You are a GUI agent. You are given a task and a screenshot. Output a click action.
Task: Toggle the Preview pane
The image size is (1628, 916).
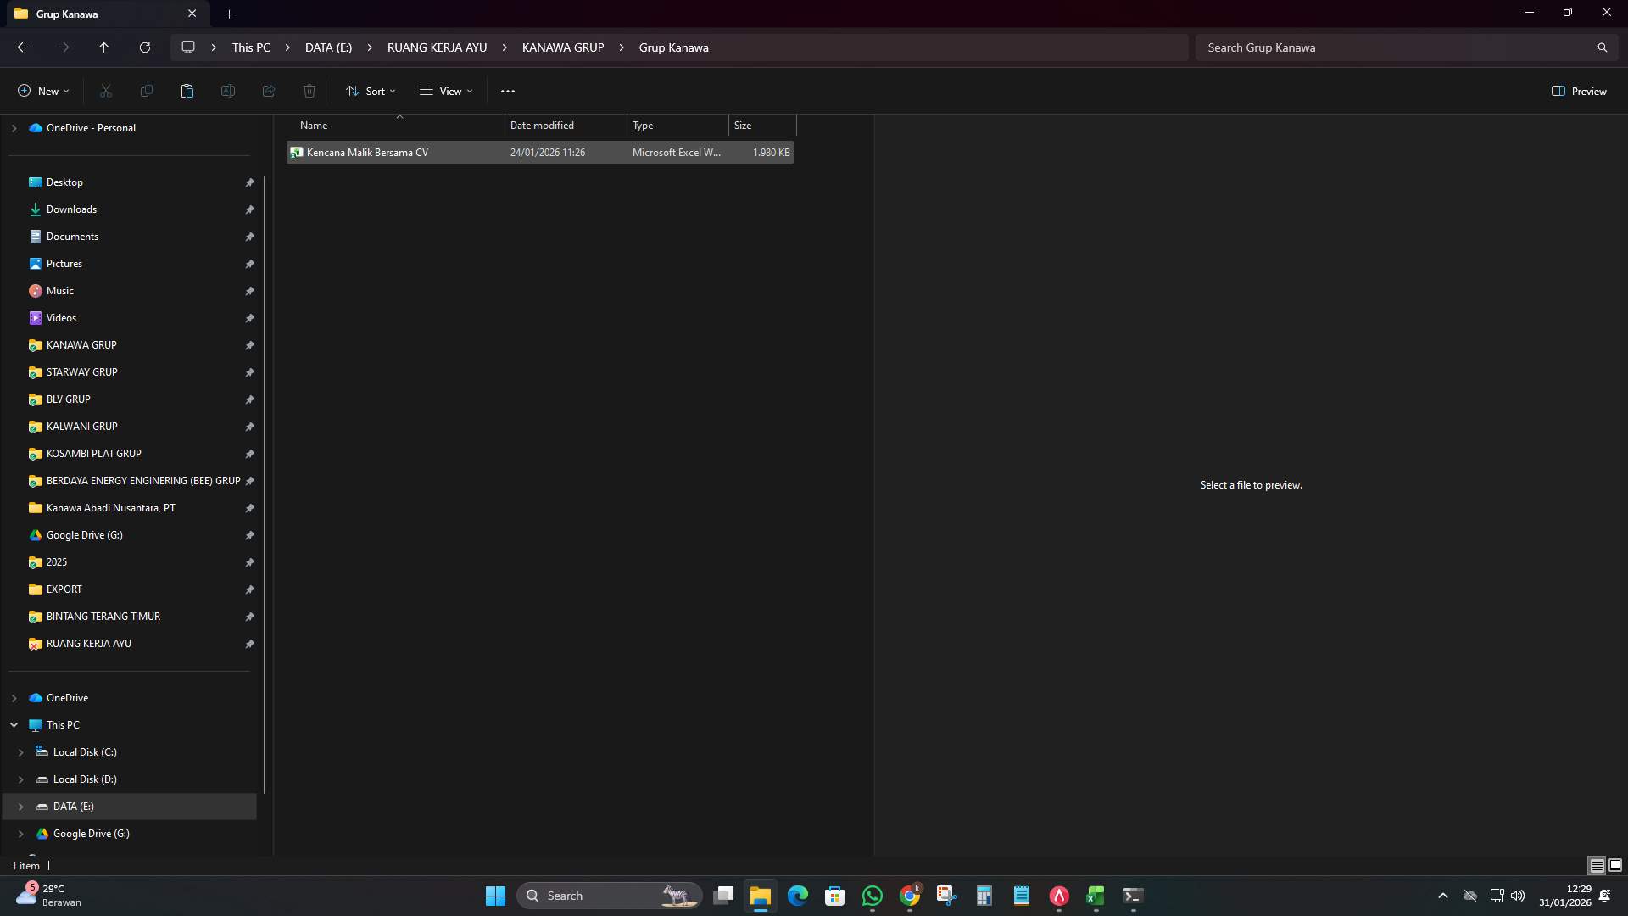point(1579,91)
